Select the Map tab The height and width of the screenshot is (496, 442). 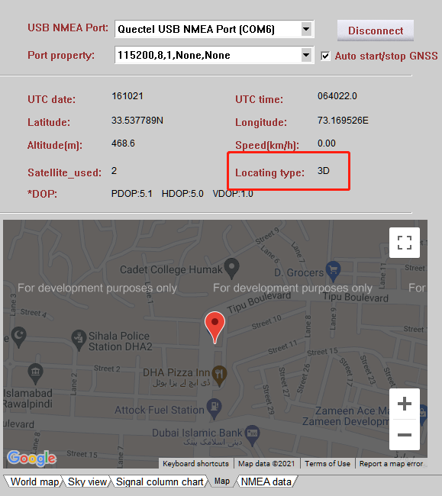pos(222,482)
